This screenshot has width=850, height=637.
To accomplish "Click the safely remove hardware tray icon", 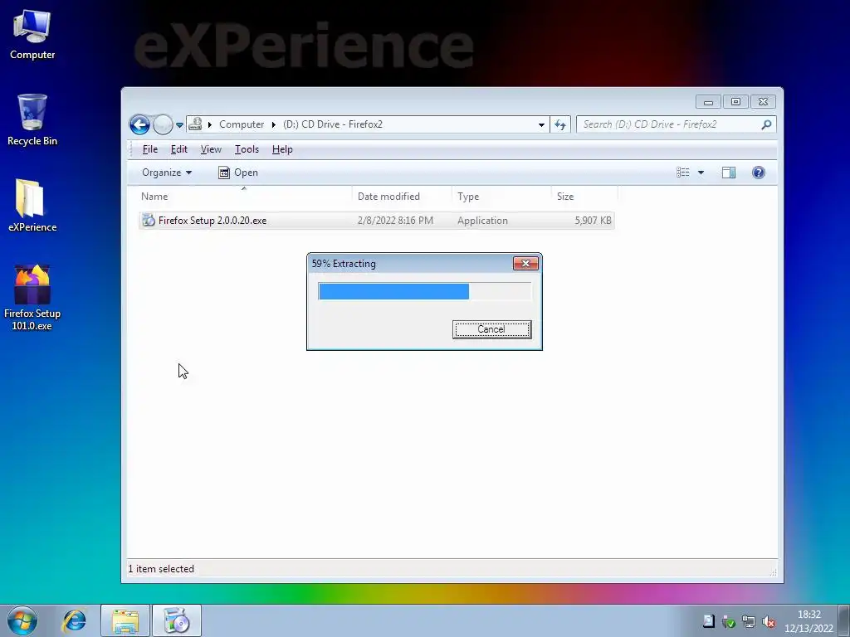I will point(729,621).
